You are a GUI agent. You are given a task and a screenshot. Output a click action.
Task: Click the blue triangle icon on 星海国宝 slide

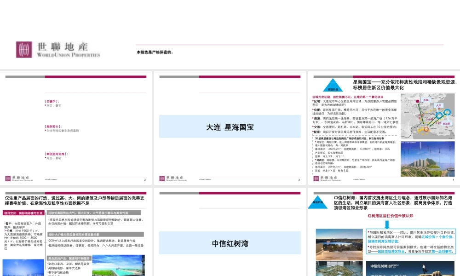click(333, 86)
